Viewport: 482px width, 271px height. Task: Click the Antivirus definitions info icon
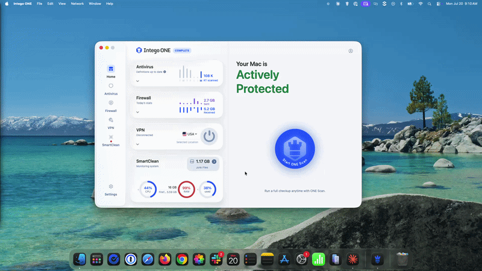point(164,72)
